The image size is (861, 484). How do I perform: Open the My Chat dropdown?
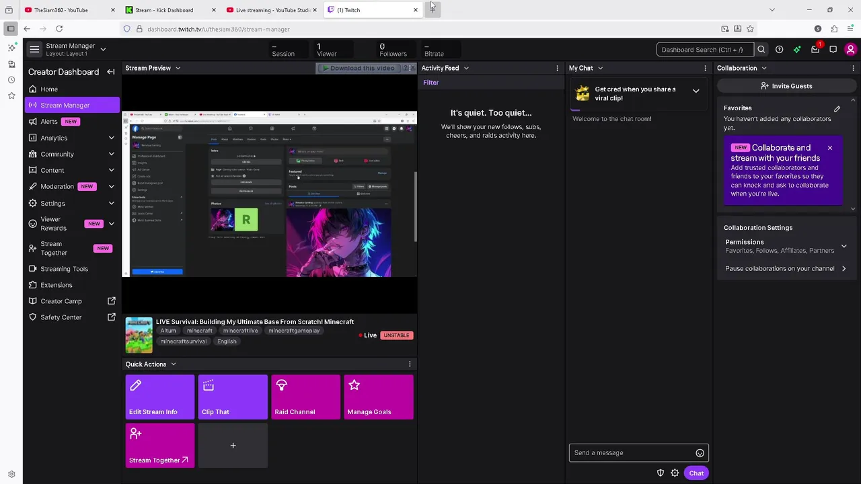point(600,68)
